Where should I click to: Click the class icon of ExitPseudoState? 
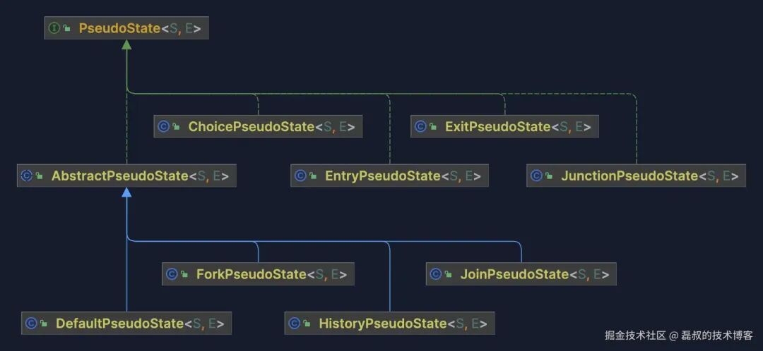point(420,127)
